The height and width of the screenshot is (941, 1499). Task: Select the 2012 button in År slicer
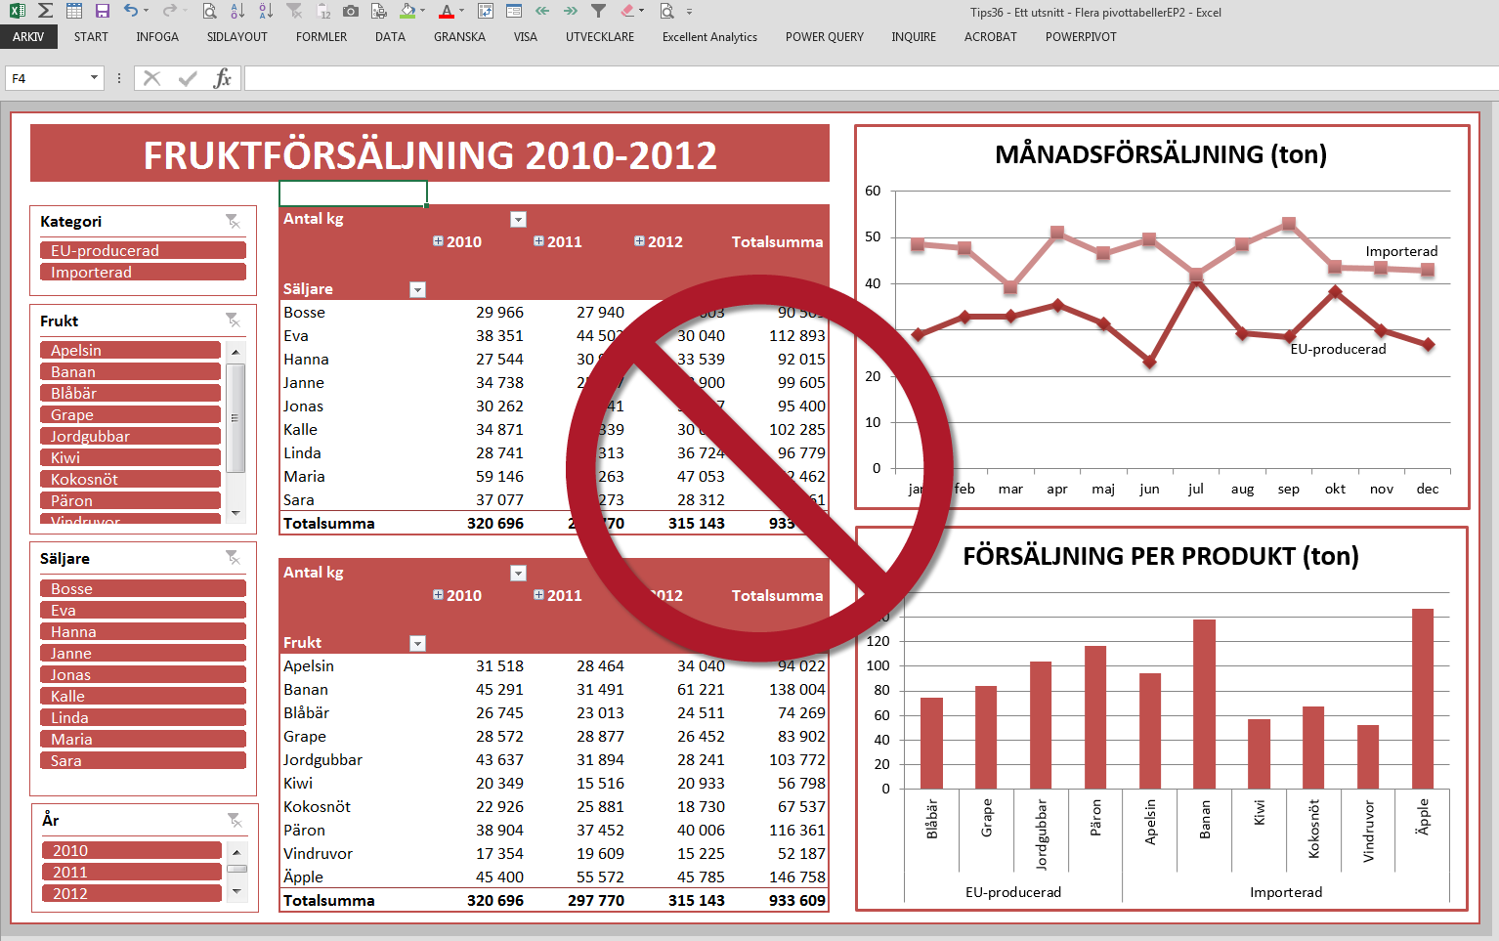(131, 893)
